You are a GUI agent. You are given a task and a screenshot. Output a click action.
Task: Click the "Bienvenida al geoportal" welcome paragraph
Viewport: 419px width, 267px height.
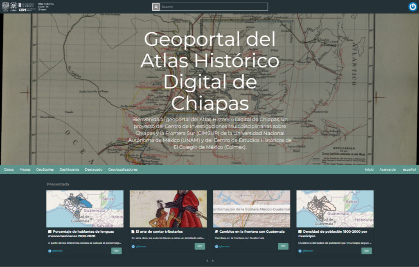click(210, 133)
